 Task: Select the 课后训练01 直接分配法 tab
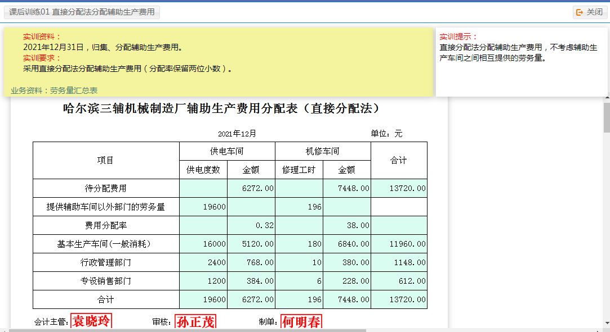click(82, 12)
